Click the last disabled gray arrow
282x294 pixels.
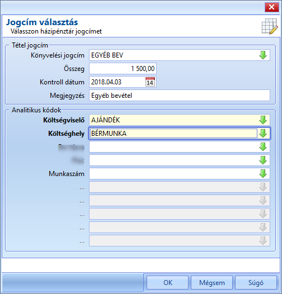[x=263, y=241]
